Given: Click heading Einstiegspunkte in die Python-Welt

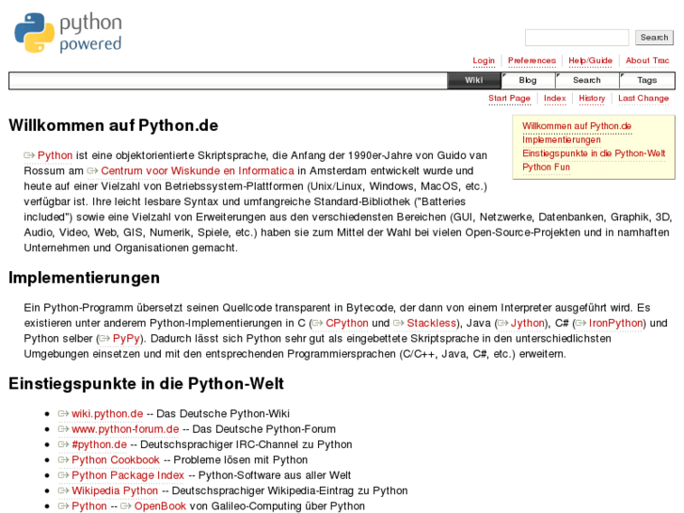Looking at the screenshot, I should pyautogui.click(x=146, y=384).
